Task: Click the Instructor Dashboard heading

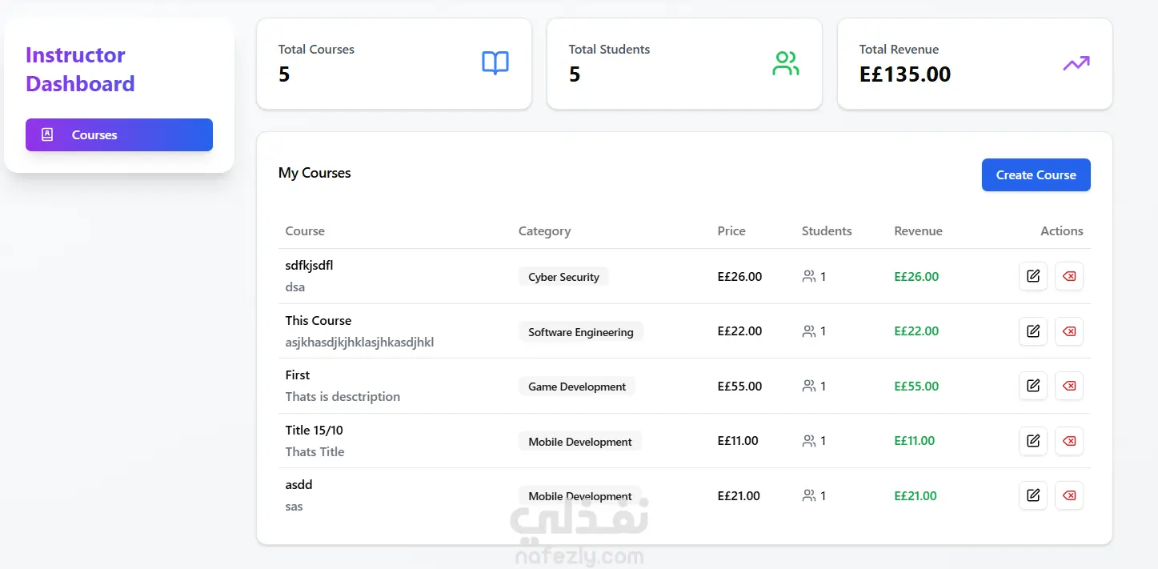Action: point(80,70)
